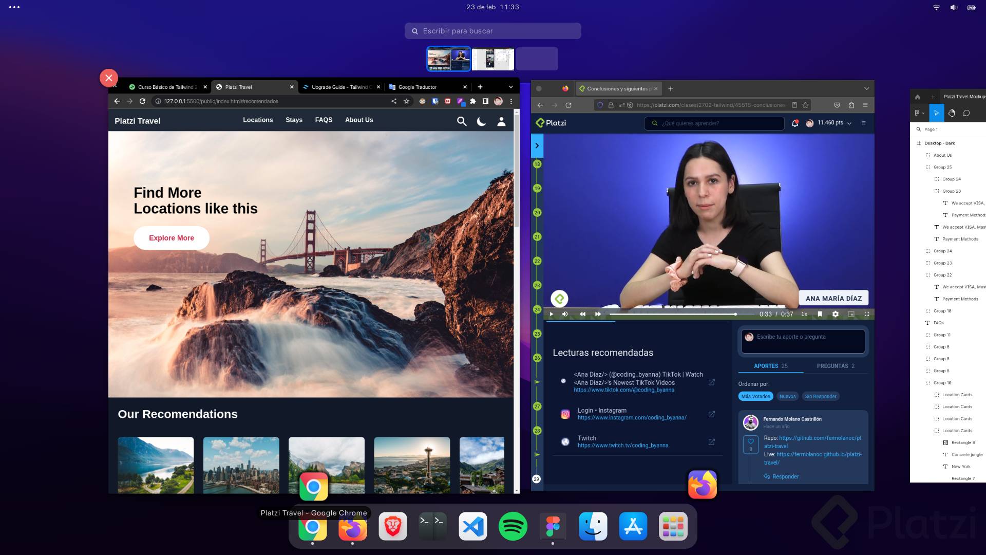Click the search magnifier in Platzi Travel navbar
This screenshot has height=555, width=986.
(462, 121)
